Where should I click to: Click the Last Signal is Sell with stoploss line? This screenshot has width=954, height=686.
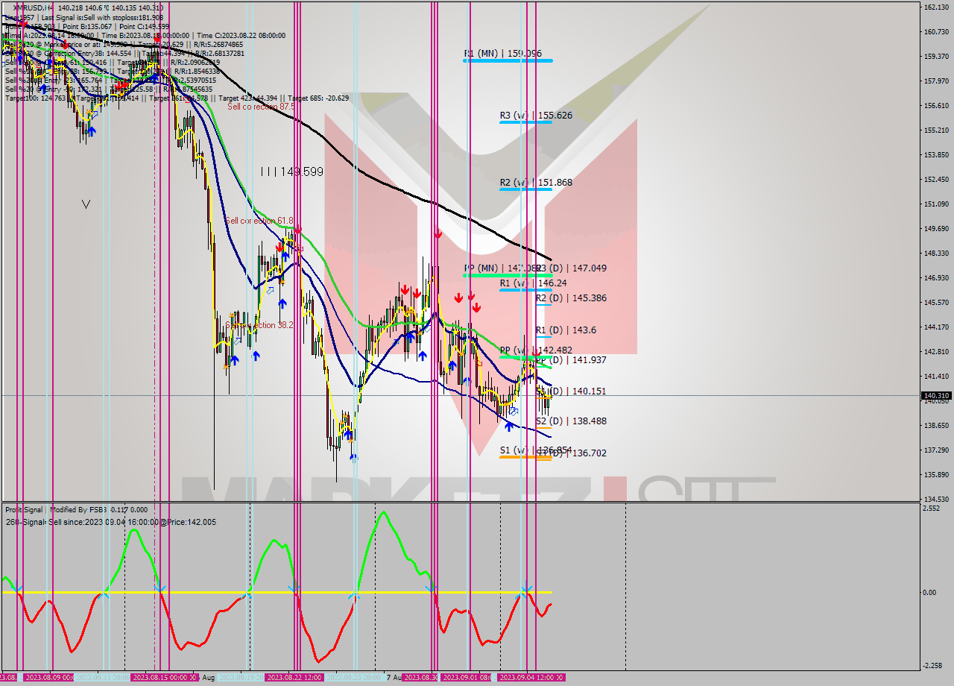click(x=103, y=17)
